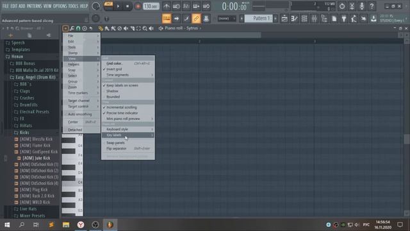Open the Mixer view
This screenshot has height=231, width=410.
pos(315,19)
